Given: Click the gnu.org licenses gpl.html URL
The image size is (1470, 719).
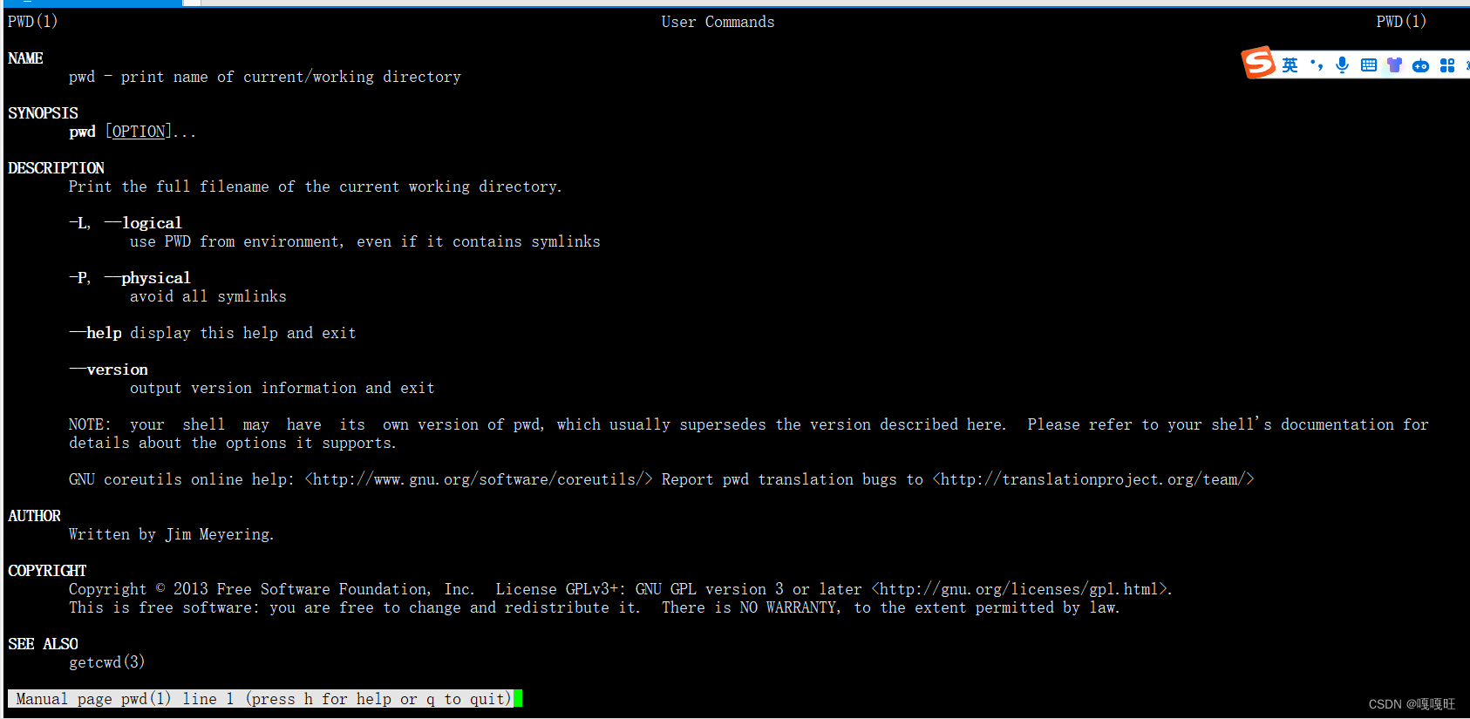Looking at the screenshot, I should (x=1019, y=589).
